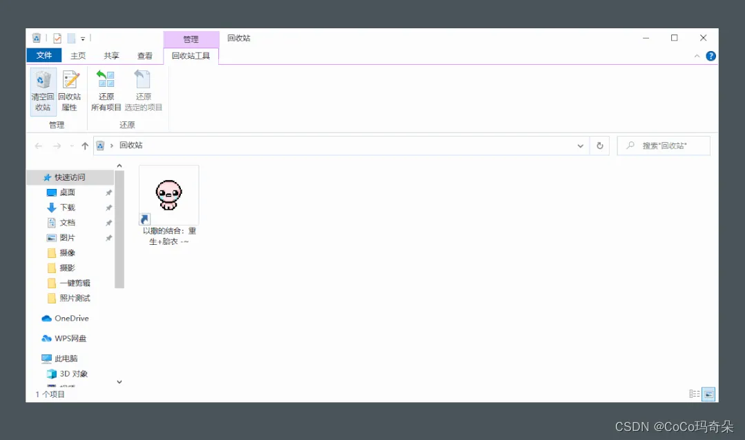Open Help via the blue question mark
Viewport: 745px width, 440px height.
point(710,56)
